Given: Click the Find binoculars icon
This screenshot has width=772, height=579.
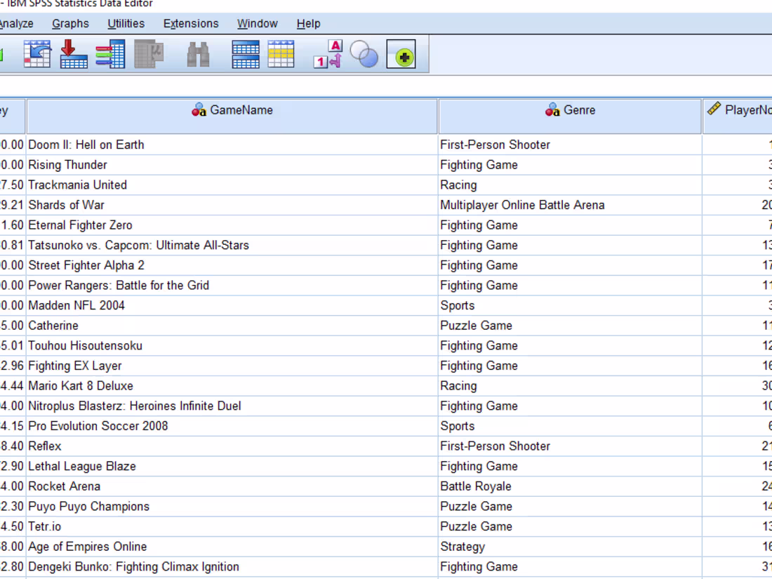Looking at the screenshot, I should 198,54.
